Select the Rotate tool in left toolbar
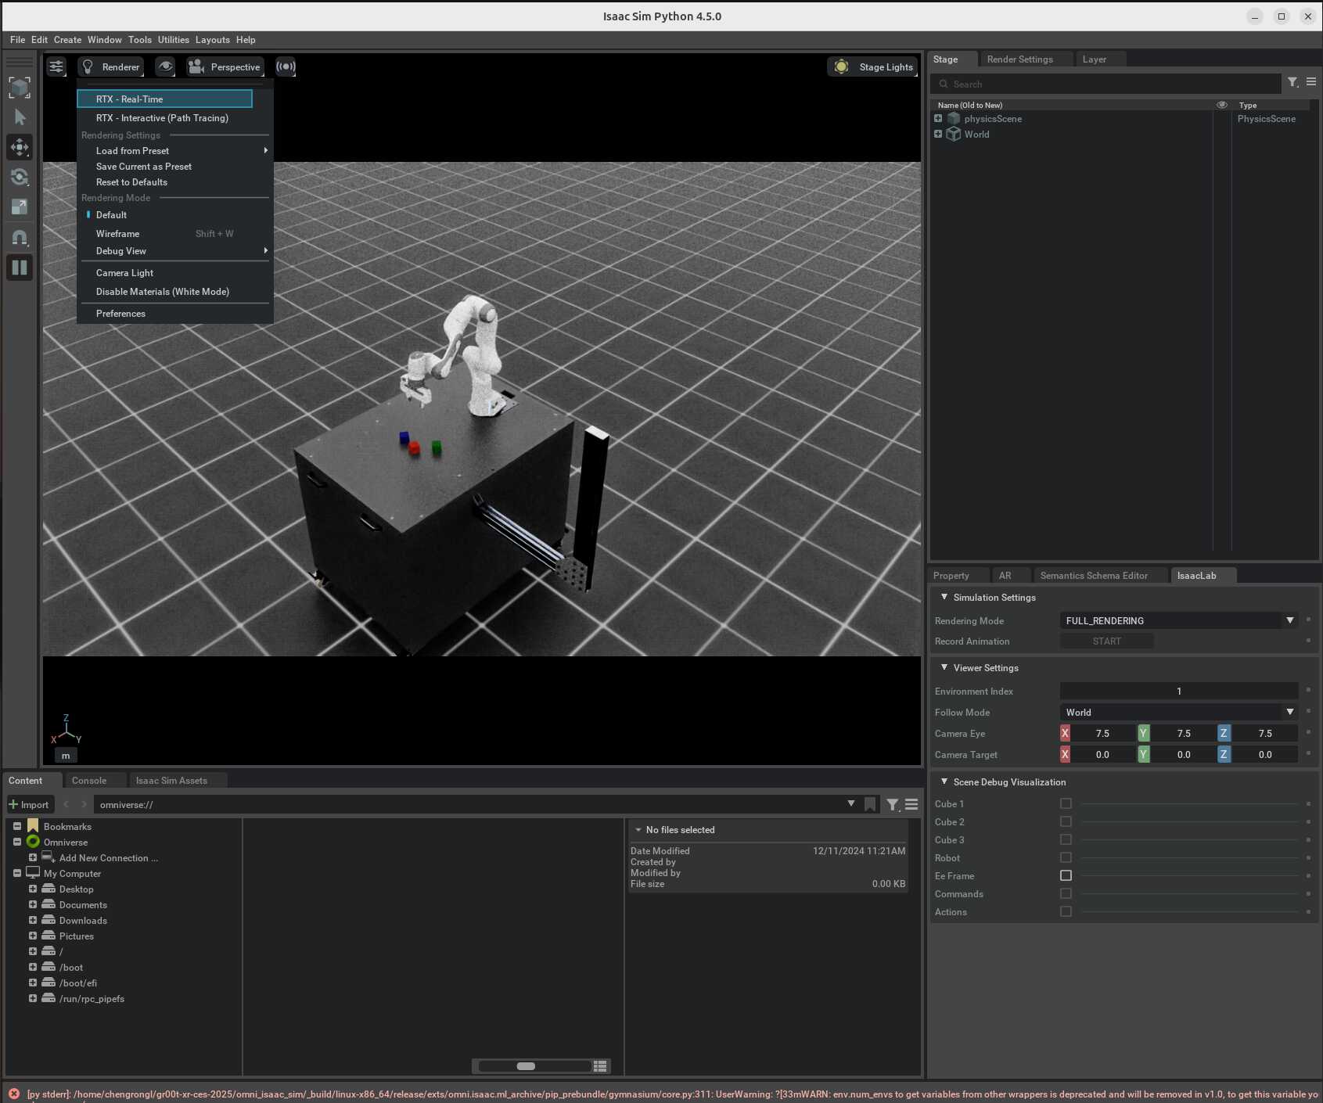The image size is (1323, 1103). pos(20,177)
